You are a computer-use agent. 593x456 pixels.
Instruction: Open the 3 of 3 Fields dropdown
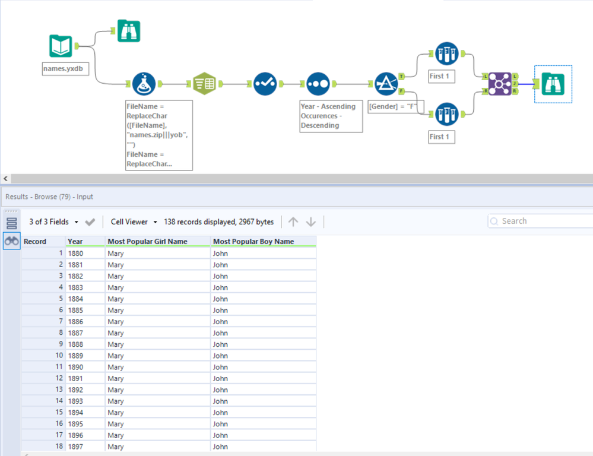53,221
